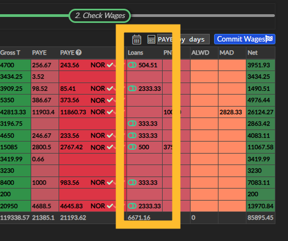Viewport: 288px width, 241px height.
Task: Click the Net column header
Action: [252, 53]
